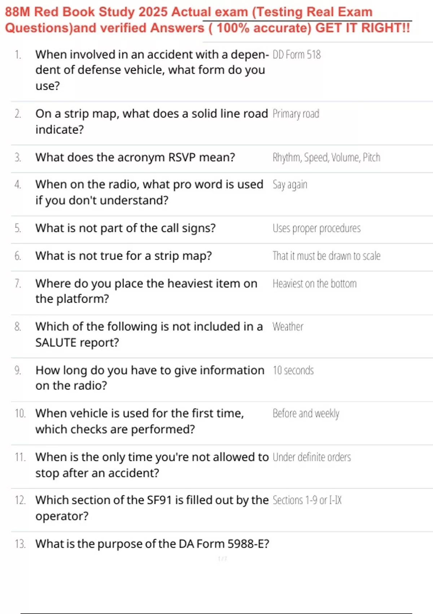Viewport: 433px width, 614px height.
Task: Click the strip map solid line question
Action: point(152,121)
